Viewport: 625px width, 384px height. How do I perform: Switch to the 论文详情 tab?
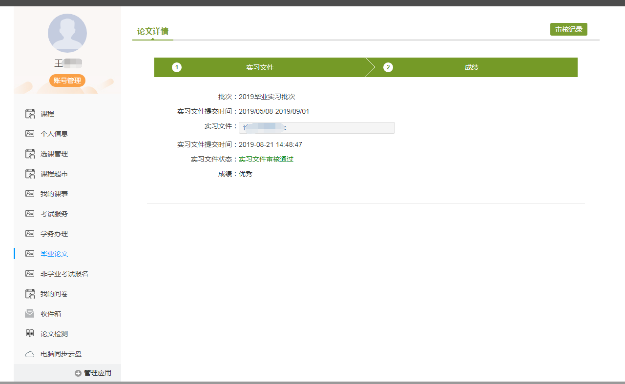pyautogui.click(x=153, y=32)
